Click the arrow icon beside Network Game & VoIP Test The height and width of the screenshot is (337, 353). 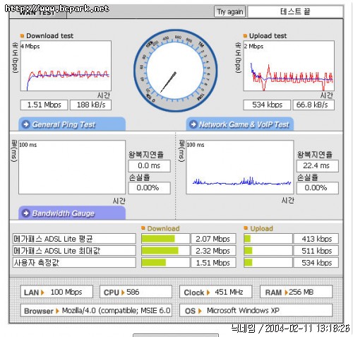[193, 124]
